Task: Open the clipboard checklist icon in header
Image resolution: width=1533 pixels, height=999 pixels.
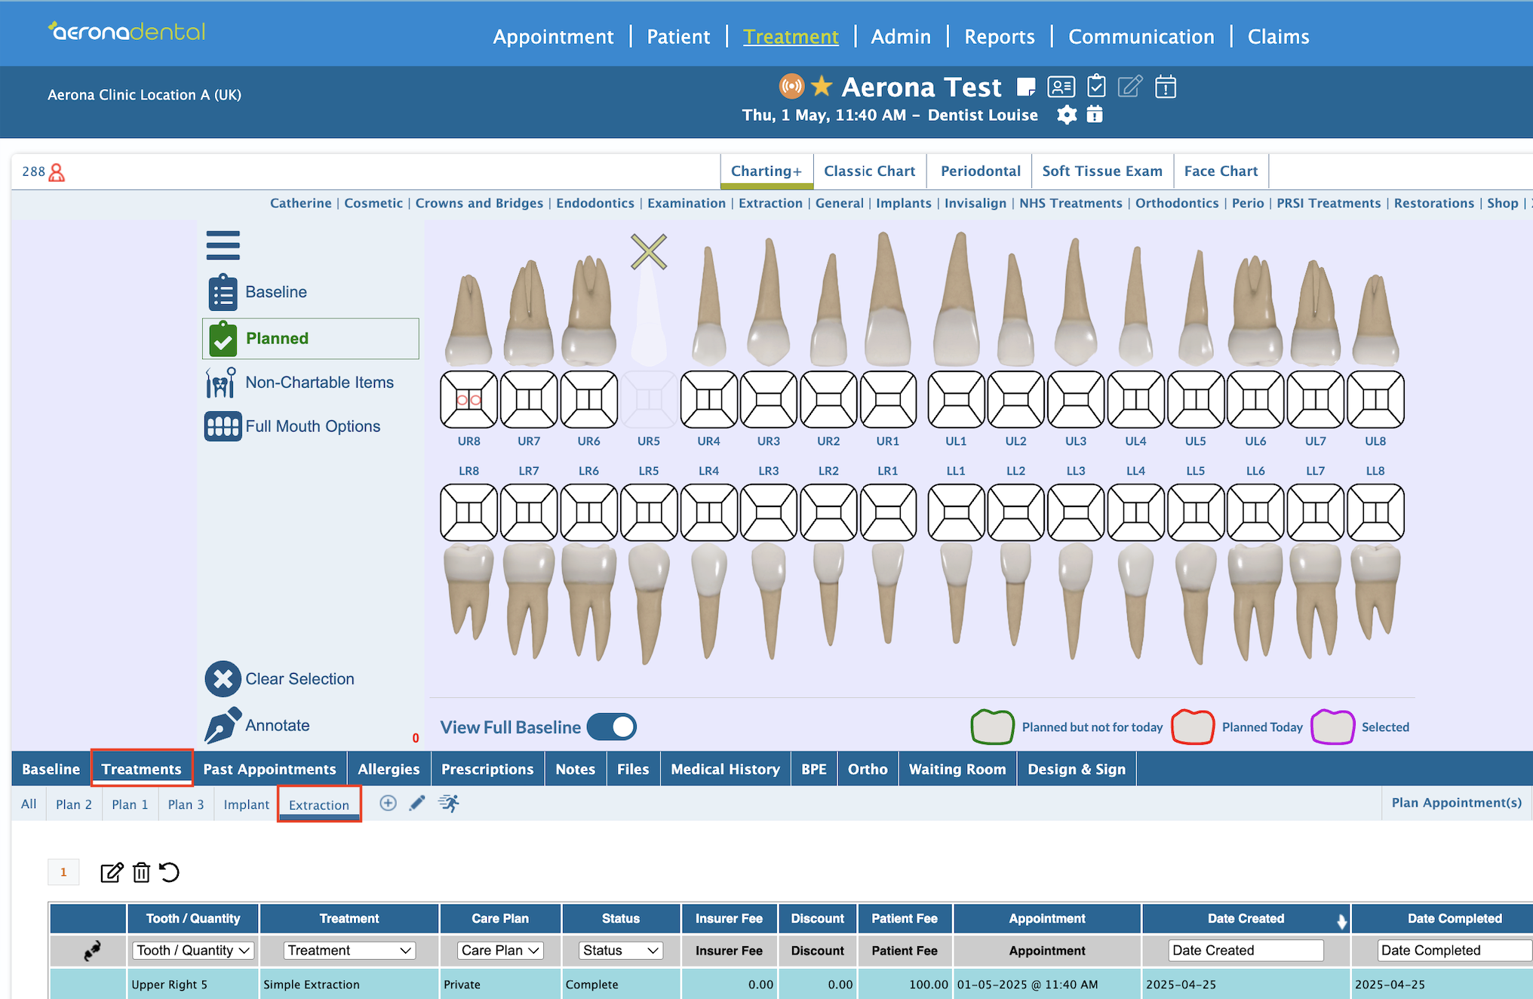Action: pos(1096,86)
